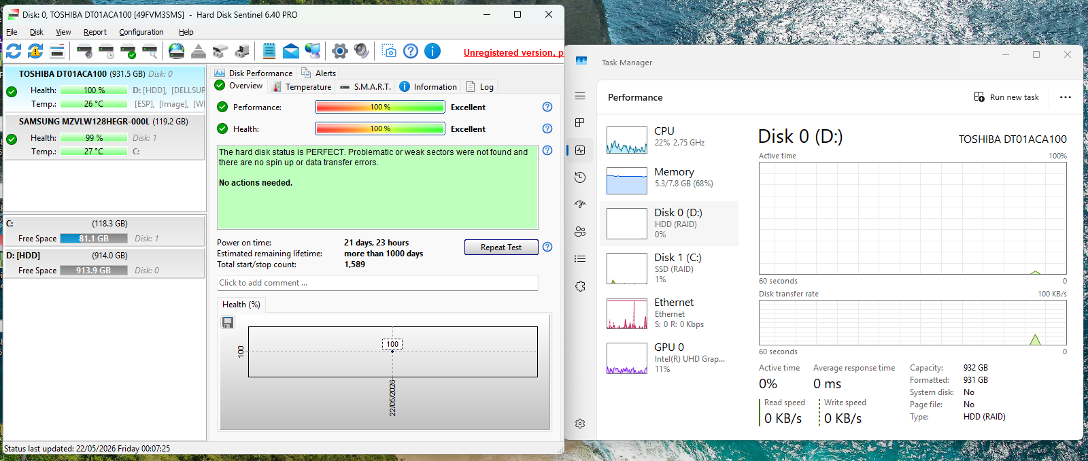The height and width of the screenshot is (461, 1088).
Task: Click the Repeat Test button
Action: click(501, 247)
